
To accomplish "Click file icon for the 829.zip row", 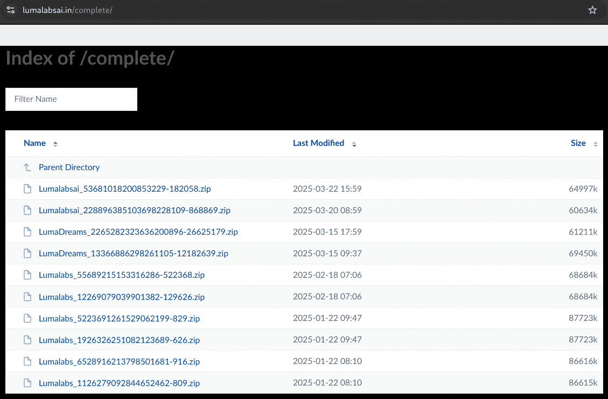I will coord(27,318).
